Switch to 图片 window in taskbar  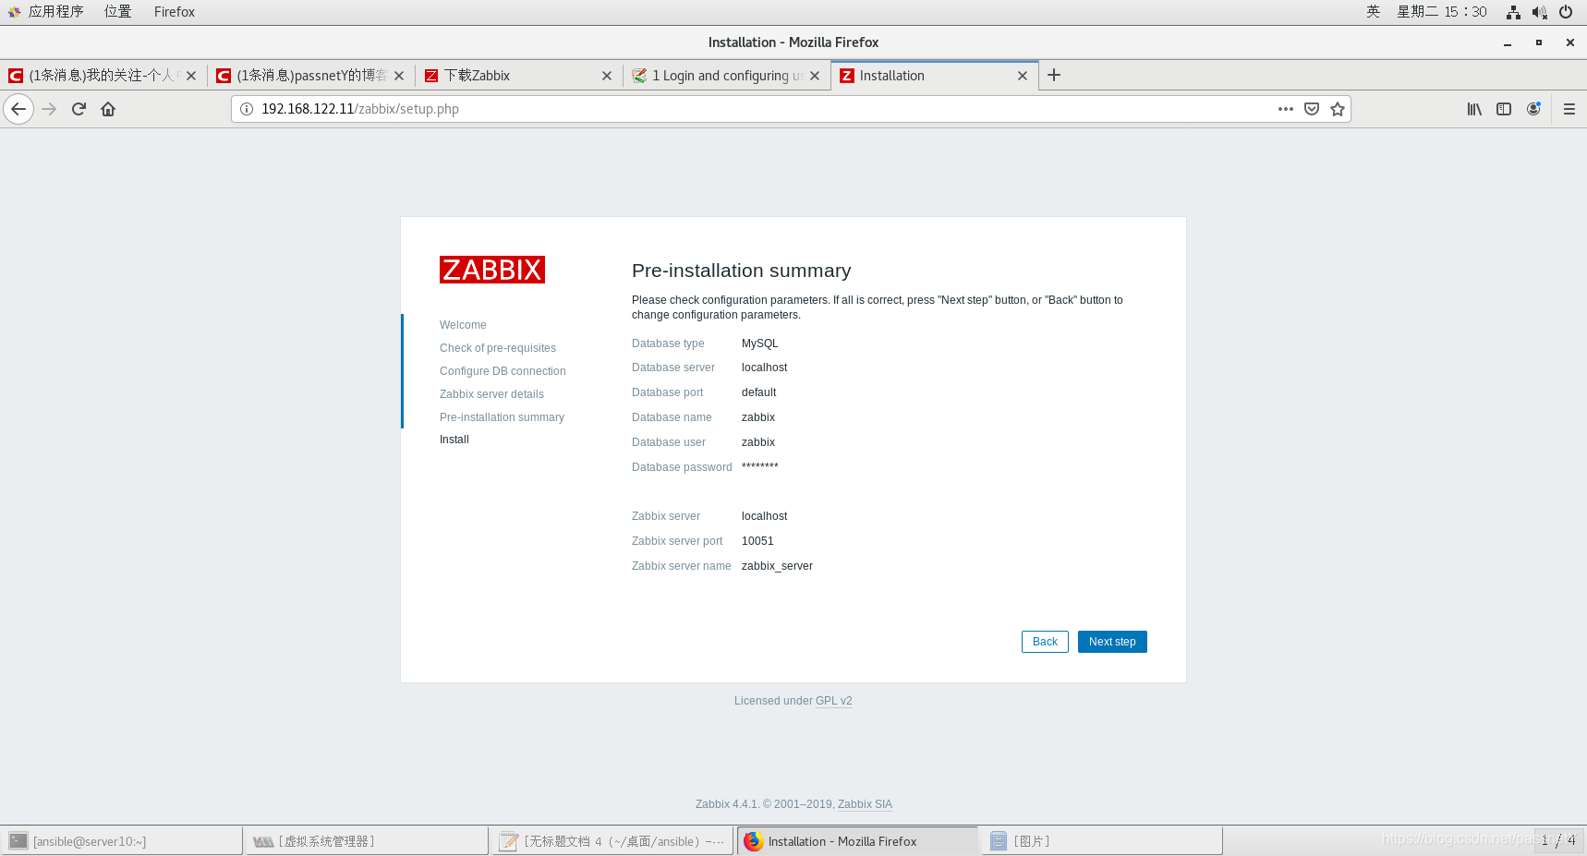(1102, 841)
